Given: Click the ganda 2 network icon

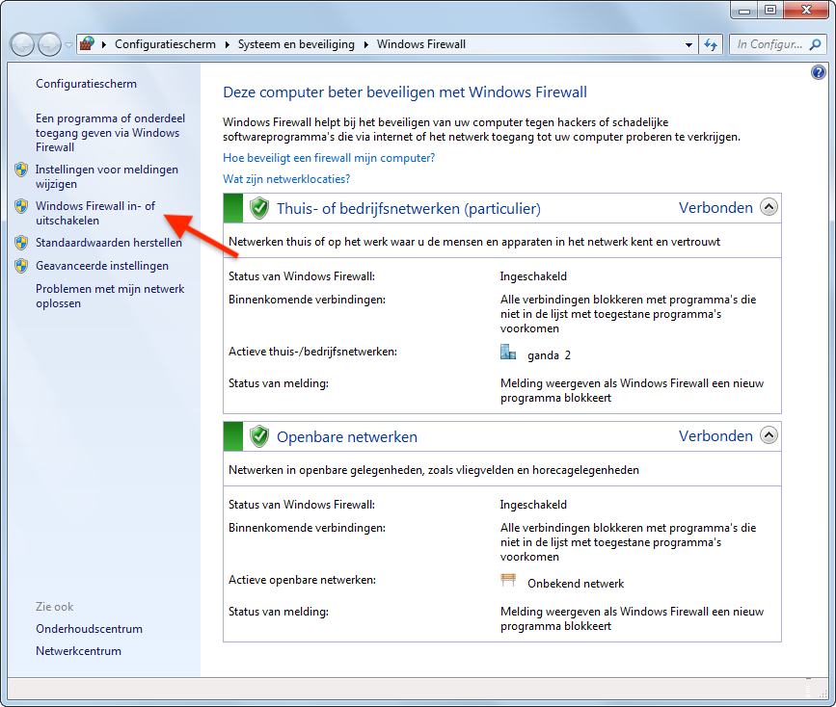Looking at the screenshot, I should (508, 353).
